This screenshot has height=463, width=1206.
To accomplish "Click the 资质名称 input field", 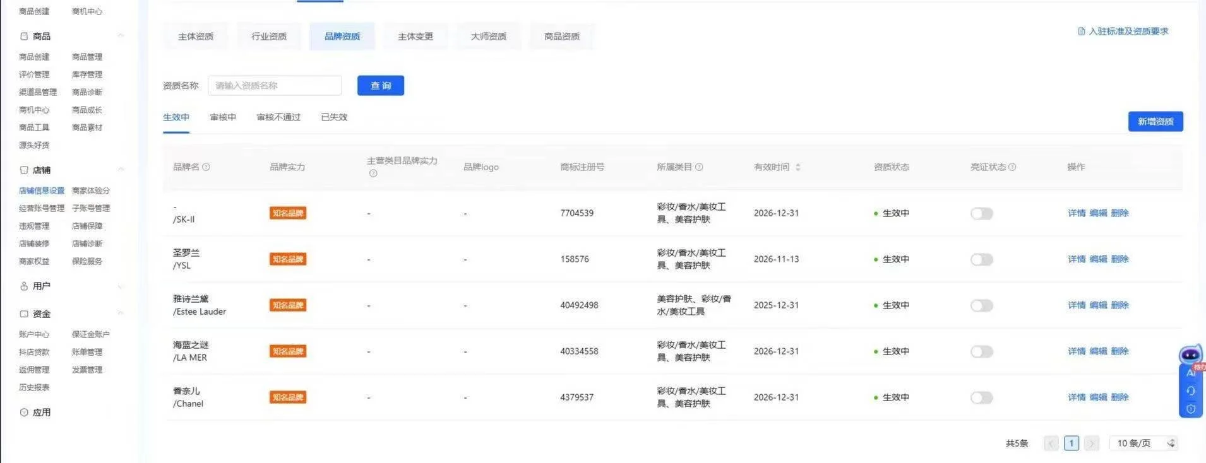I will pos(275,86).
